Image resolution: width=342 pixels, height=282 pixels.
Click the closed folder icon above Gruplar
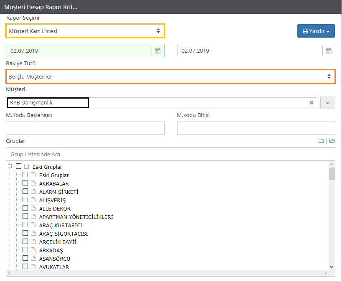(321, 141)
